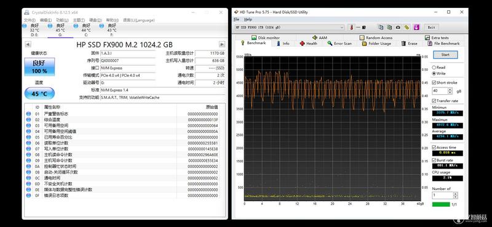Open 文件(F) menu in CrystalDiskInfo
This screenshot has width=492, height=227.
30,20
